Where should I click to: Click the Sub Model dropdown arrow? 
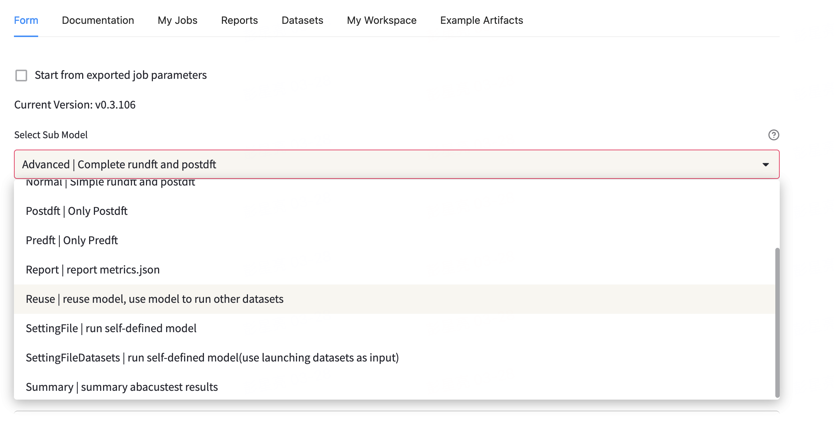[765, 165]
